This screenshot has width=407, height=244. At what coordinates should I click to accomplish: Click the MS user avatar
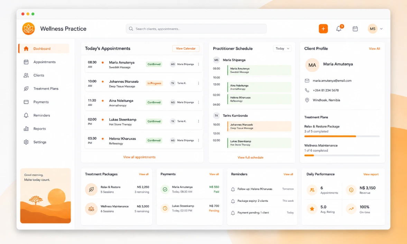(x=372, y=29)
